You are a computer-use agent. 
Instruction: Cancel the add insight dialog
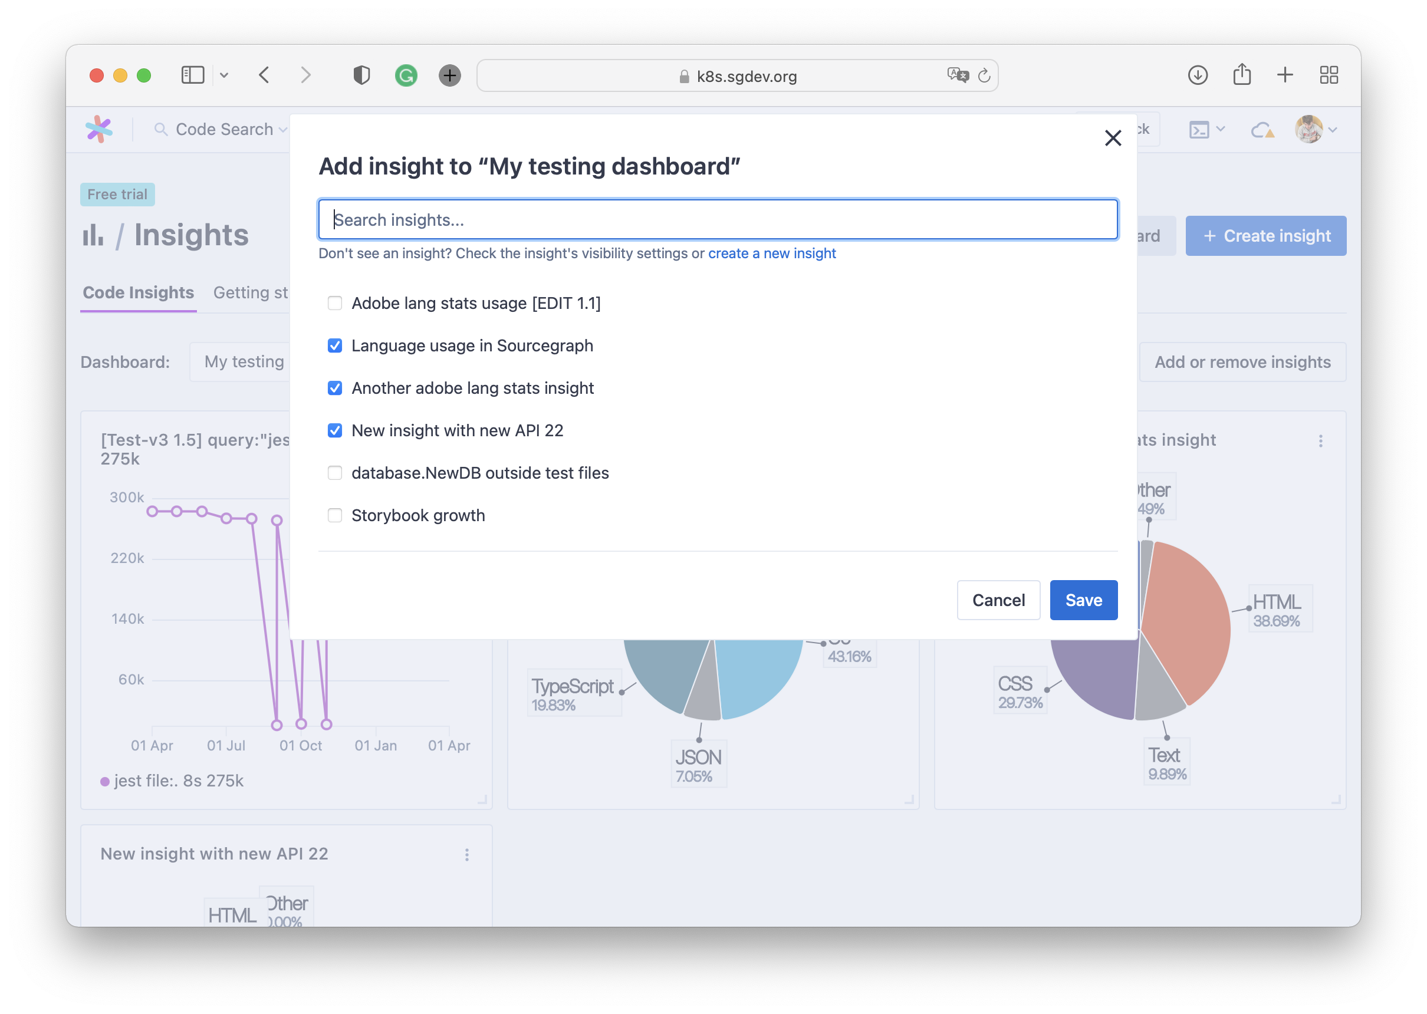998,600
